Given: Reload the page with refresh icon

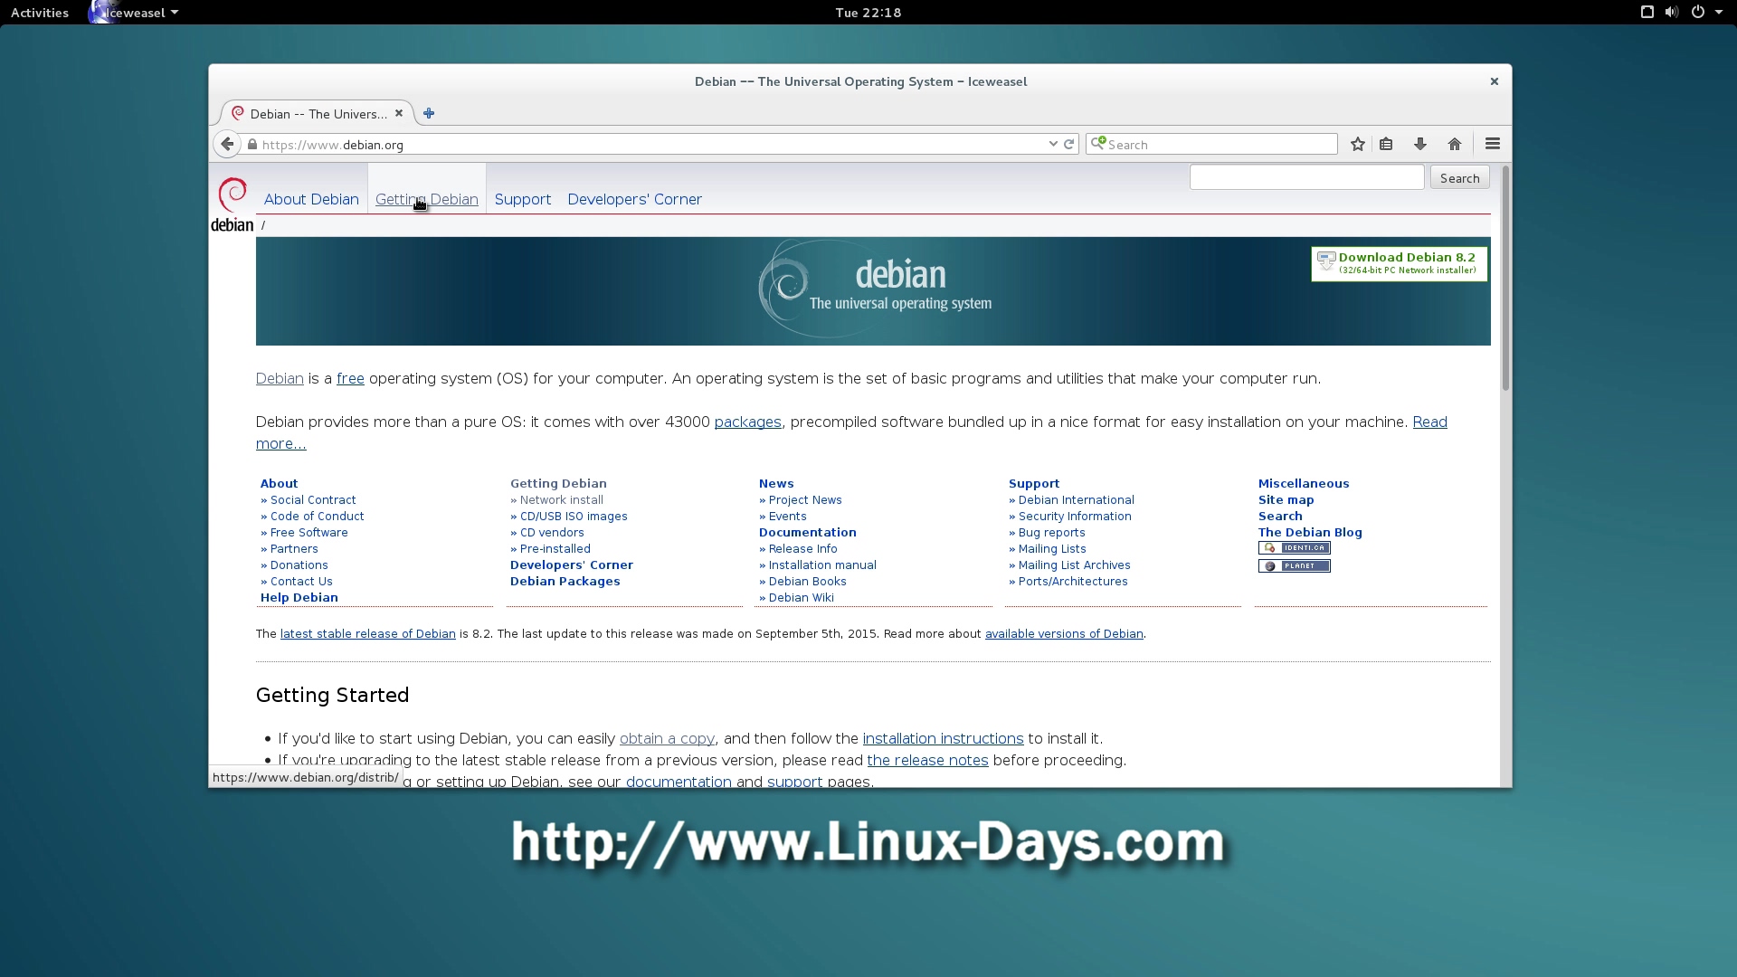Looking at the screenshot, I should pyautogui.click(x=1068, y=144).
